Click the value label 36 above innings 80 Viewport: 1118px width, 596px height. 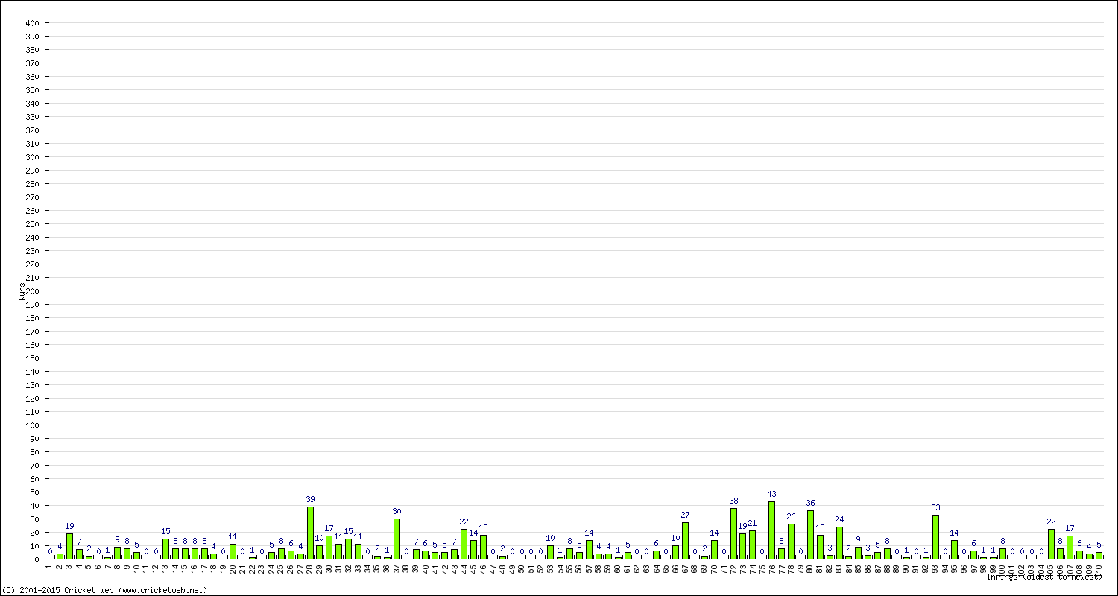(x=810, y=503)
